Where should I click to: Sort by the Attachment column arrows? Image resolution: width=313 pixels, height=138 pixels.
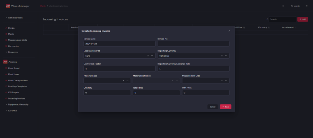pyautogui.click(x=296, y=27)
